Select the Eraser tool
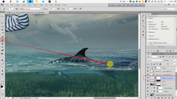 click(2, 50)
